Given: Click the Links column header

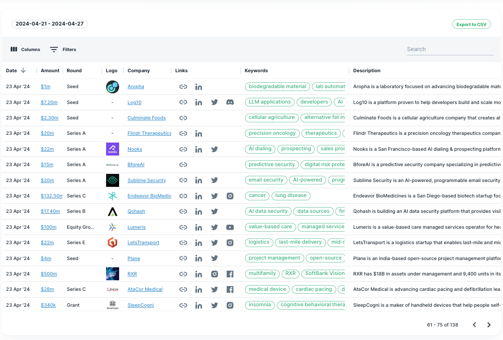Looking at the screenshot, I should 181,70.
